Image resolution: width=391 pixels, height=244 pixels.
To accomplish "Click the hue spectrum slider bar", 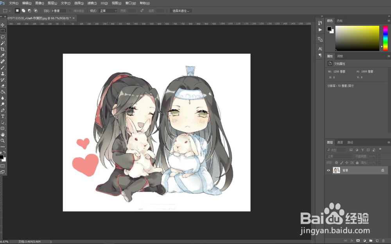I will [x=386, y=38].
